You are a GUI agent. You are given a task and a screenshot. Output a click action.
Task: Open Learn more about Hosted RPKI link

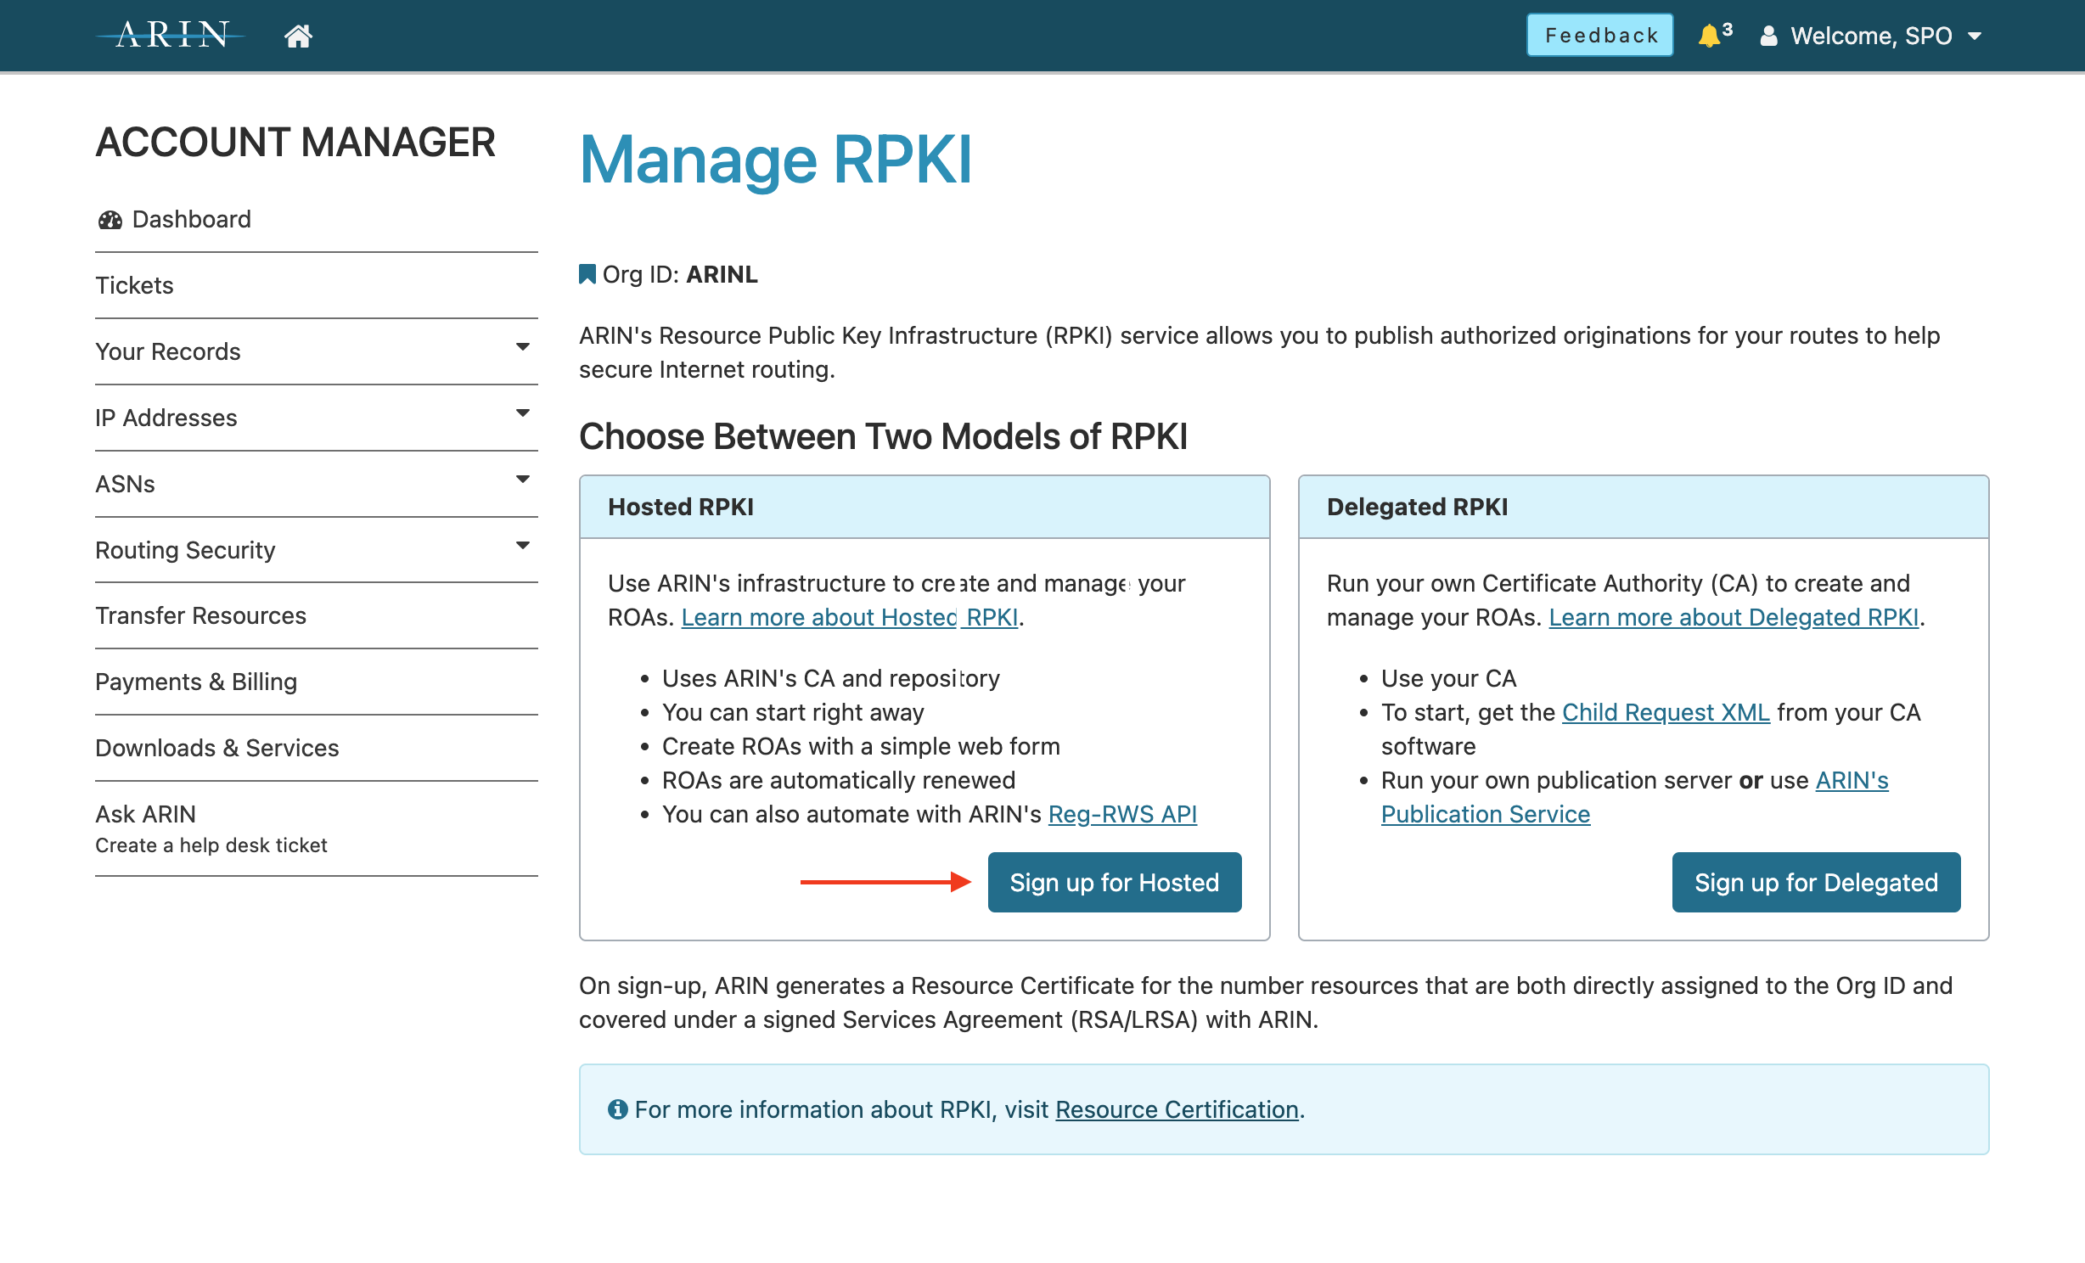(x=850, y=617)
